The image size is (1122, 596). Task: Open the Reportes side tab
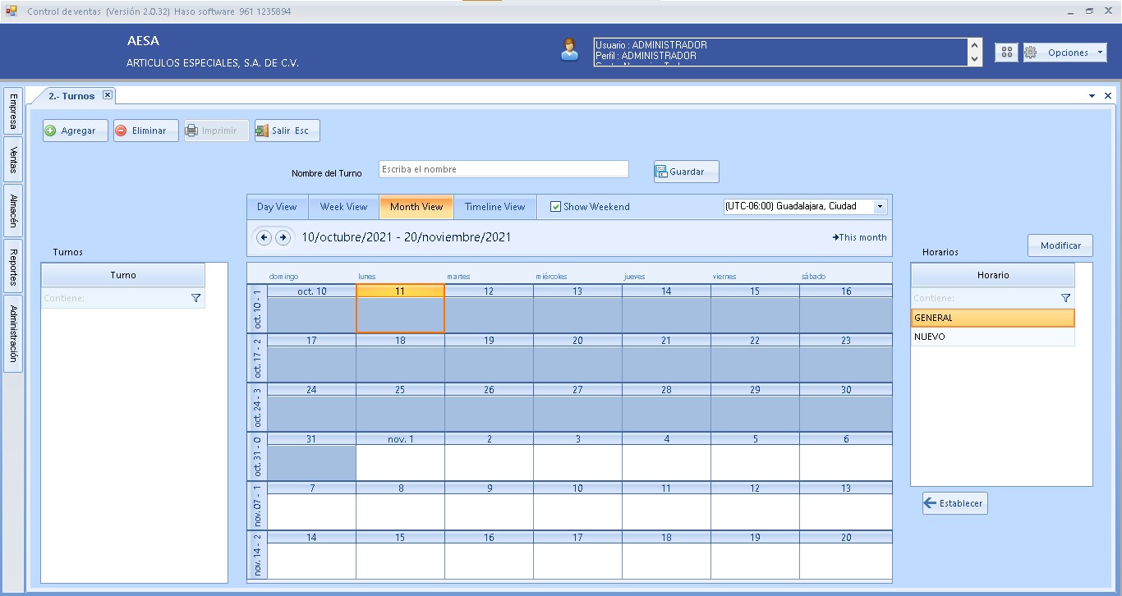click(x=13, y=268)
